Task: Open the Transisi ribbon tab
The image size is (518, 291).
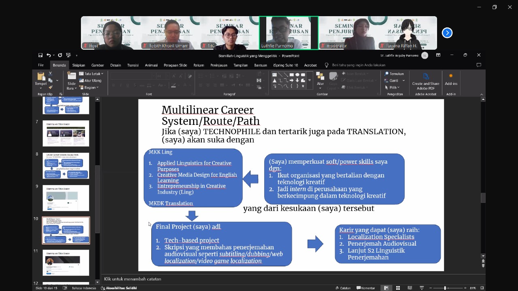Action: pos(133,65)
